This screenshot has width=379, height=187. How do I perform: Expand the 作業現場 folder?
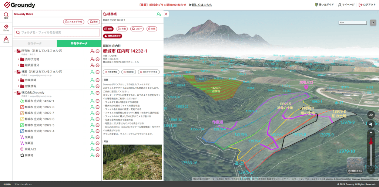[19, 80]
